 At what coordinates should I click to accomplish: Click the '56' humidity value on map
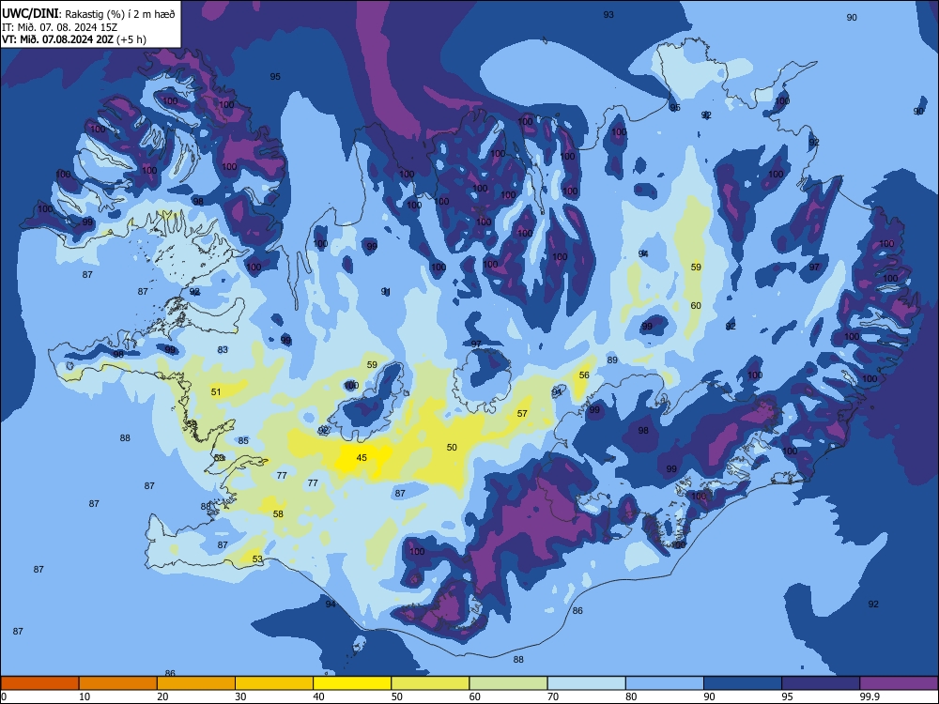click(584, 375)
